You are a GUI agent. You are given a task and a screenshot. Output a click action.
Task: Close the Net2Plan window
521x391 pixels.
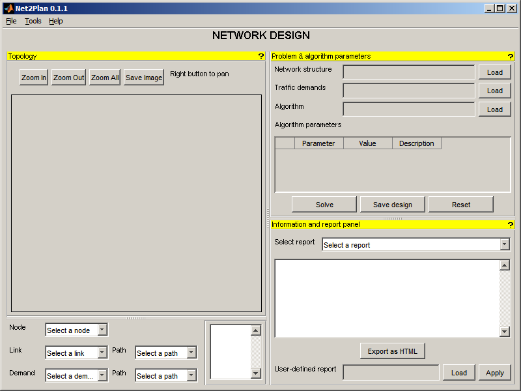click(x=512, y=8)
